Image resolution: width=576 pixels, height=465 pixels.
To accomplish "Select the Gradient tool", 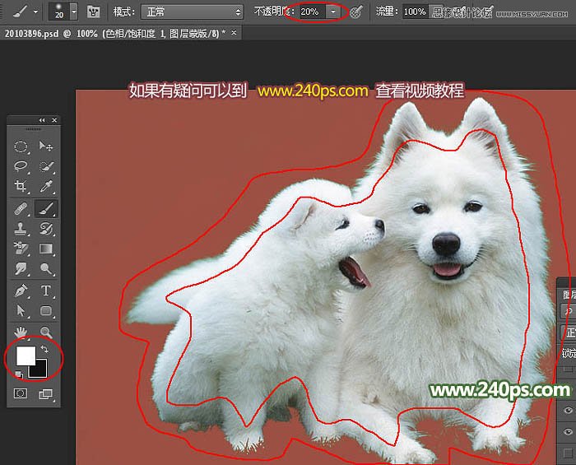I will tap(47, 249).
